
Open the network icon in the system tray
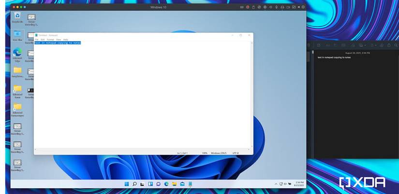point(281,184)
